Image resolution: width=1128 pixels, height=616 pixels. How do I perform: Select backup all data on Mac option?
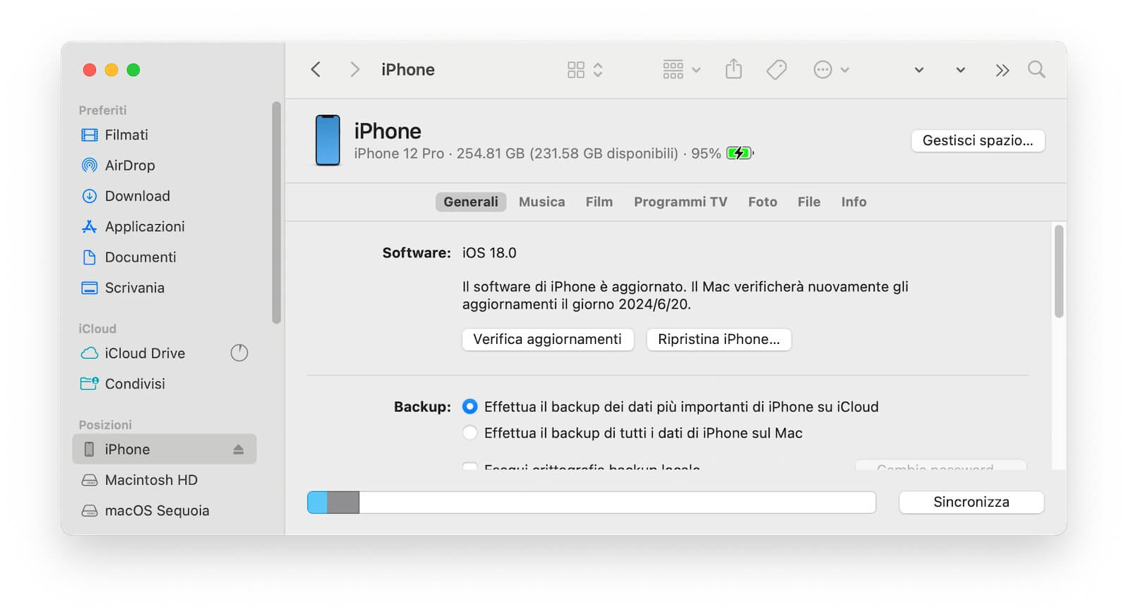pos(470,433)
